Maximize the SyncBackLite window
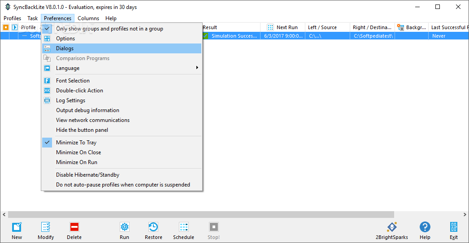This screenshot has height=243, width=469. 438,7
